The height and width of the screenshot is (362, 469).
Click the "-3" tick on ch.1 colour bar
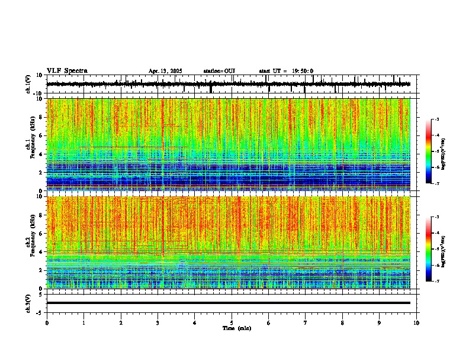tap(437, 119)
